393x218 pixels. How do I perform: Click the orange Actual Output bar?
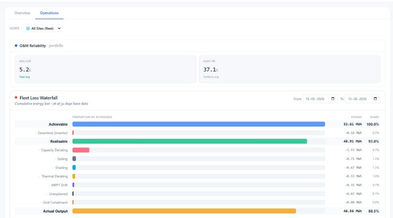(x=184, y=211)
